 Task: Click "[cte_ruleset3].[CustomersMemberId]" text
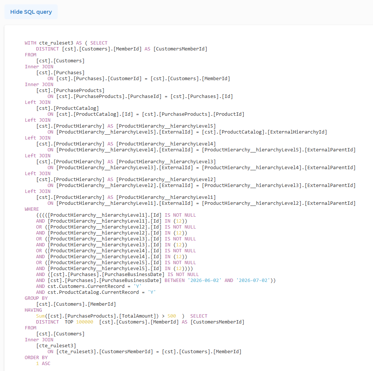click(105, 352)
